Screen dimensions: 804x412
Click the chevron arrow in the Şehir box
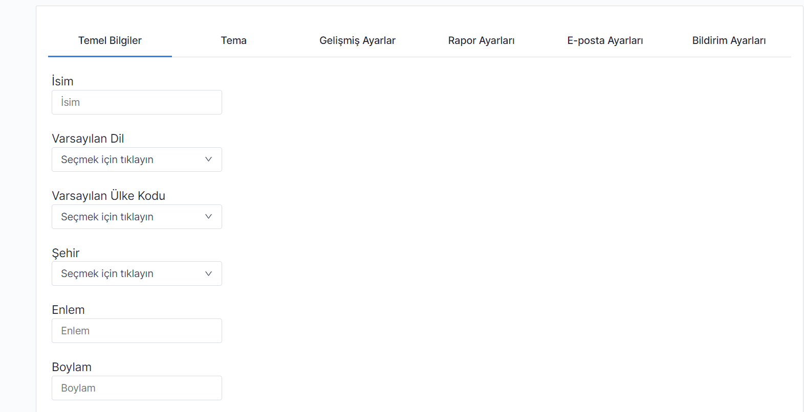(x=208, y=273)
